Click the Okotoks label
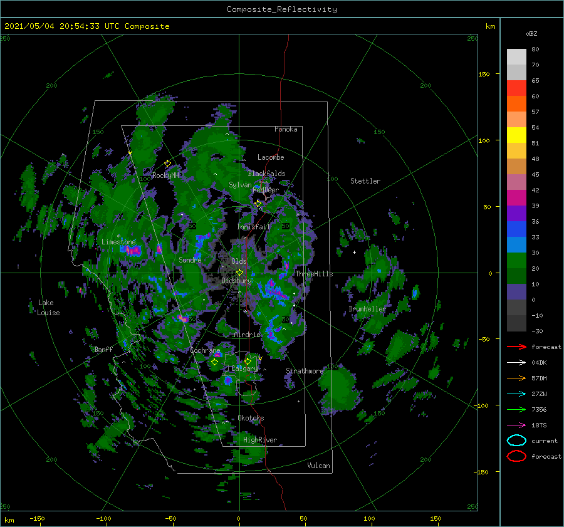 point(251,418)
